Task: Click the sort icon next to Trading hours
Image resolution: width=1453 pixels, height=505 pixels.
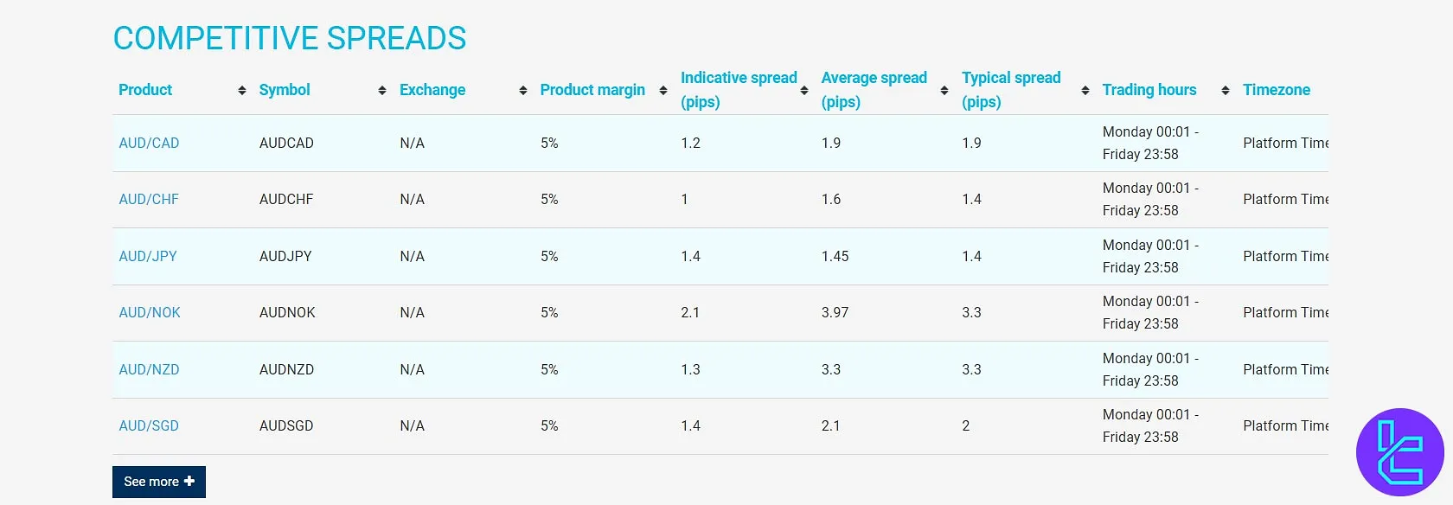Action: tap(1225, 90)
